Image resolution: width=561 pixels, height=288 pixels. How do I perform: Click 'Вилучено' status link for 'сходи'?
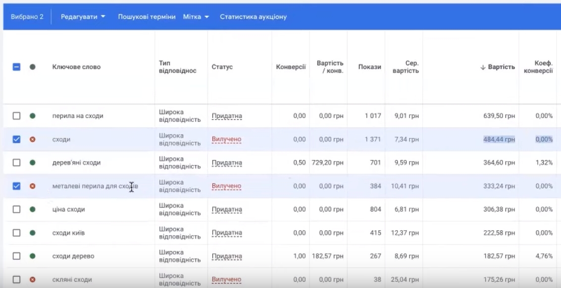tap(226, 139)
